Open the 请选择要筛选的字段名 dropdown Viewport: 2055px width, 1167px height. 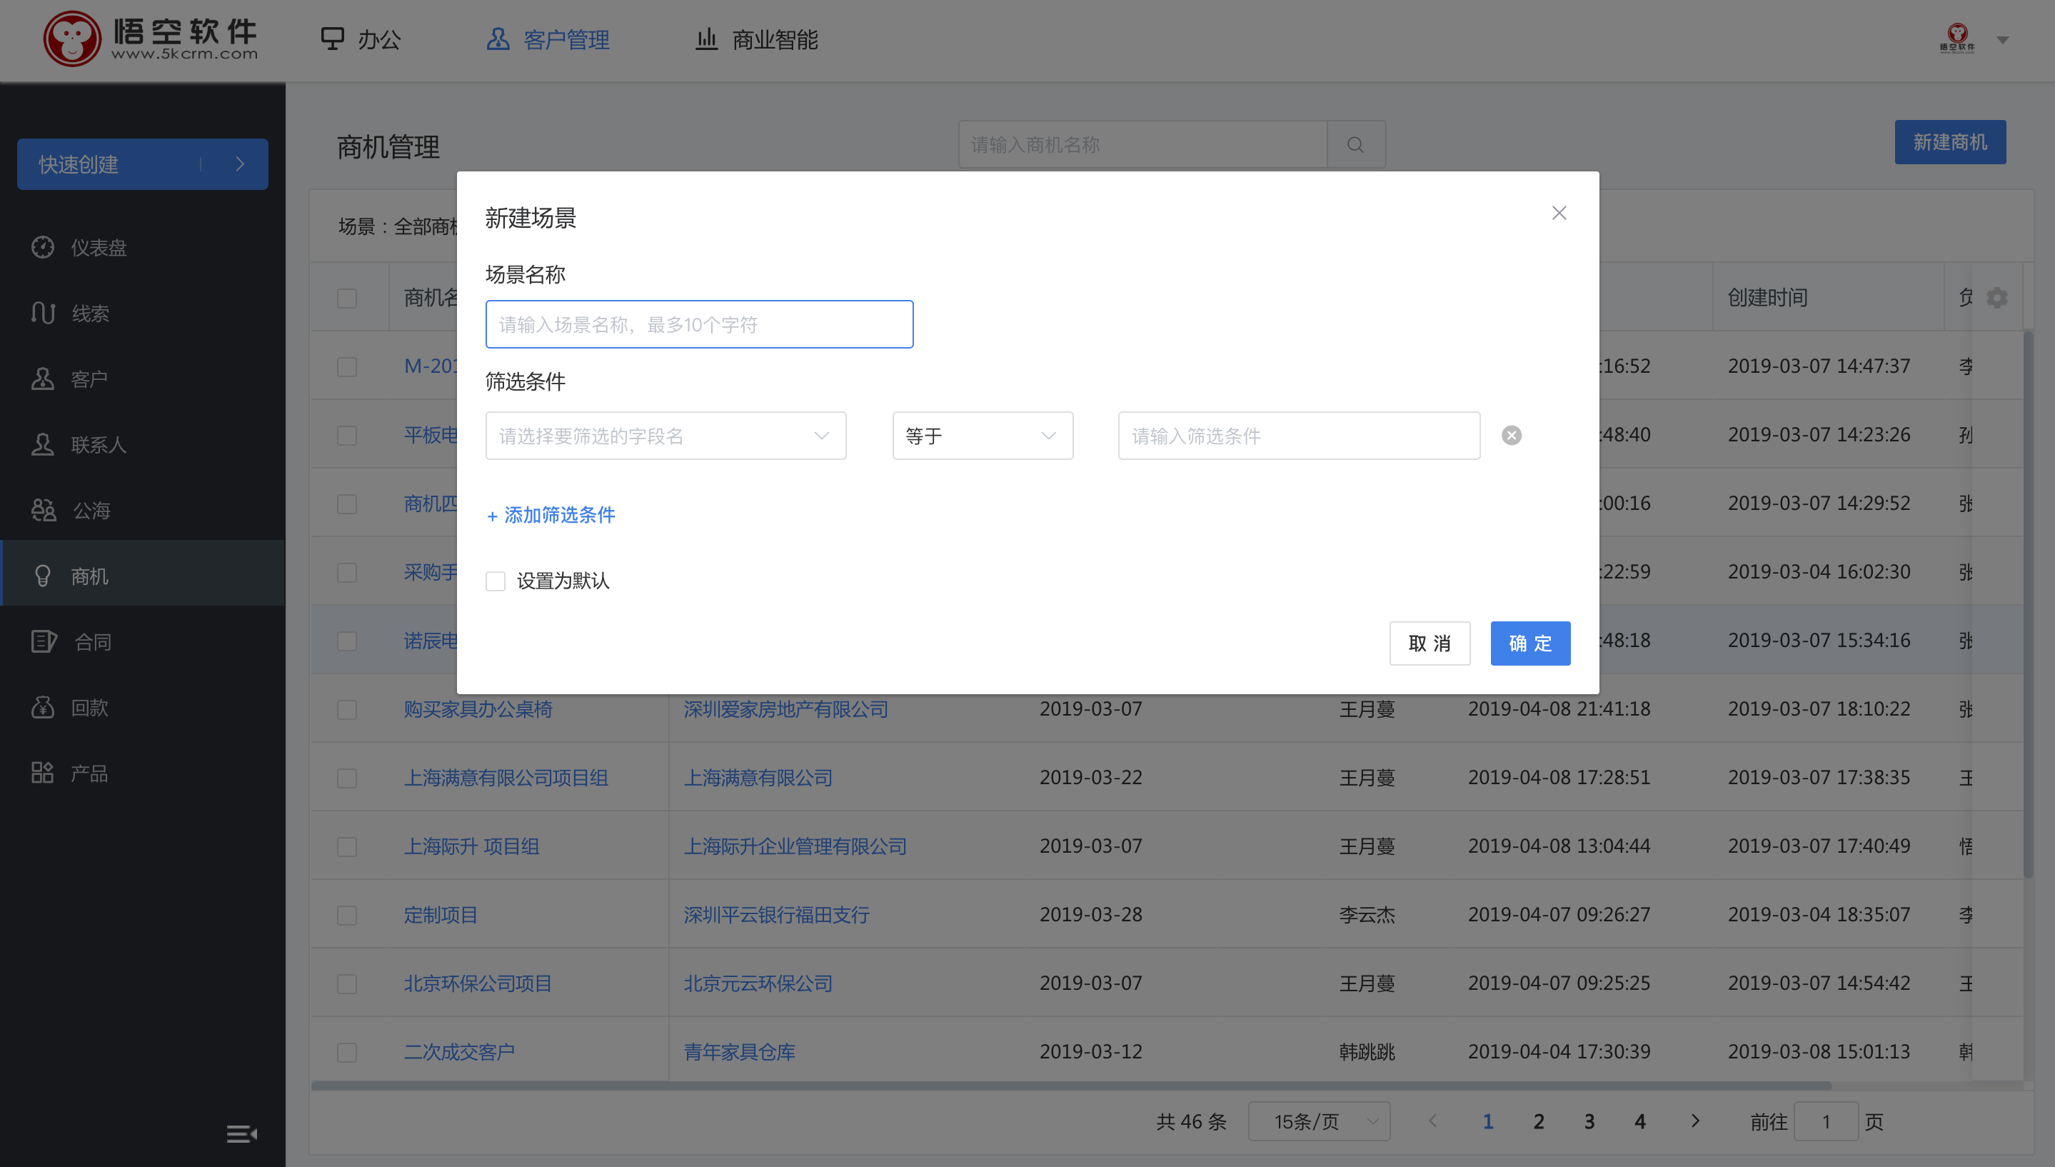pos(665,435)
